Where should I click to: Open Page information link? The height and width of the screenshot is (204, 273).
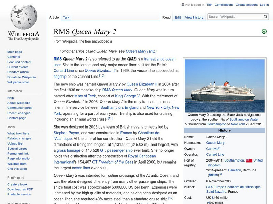click(x=19, y=158)
